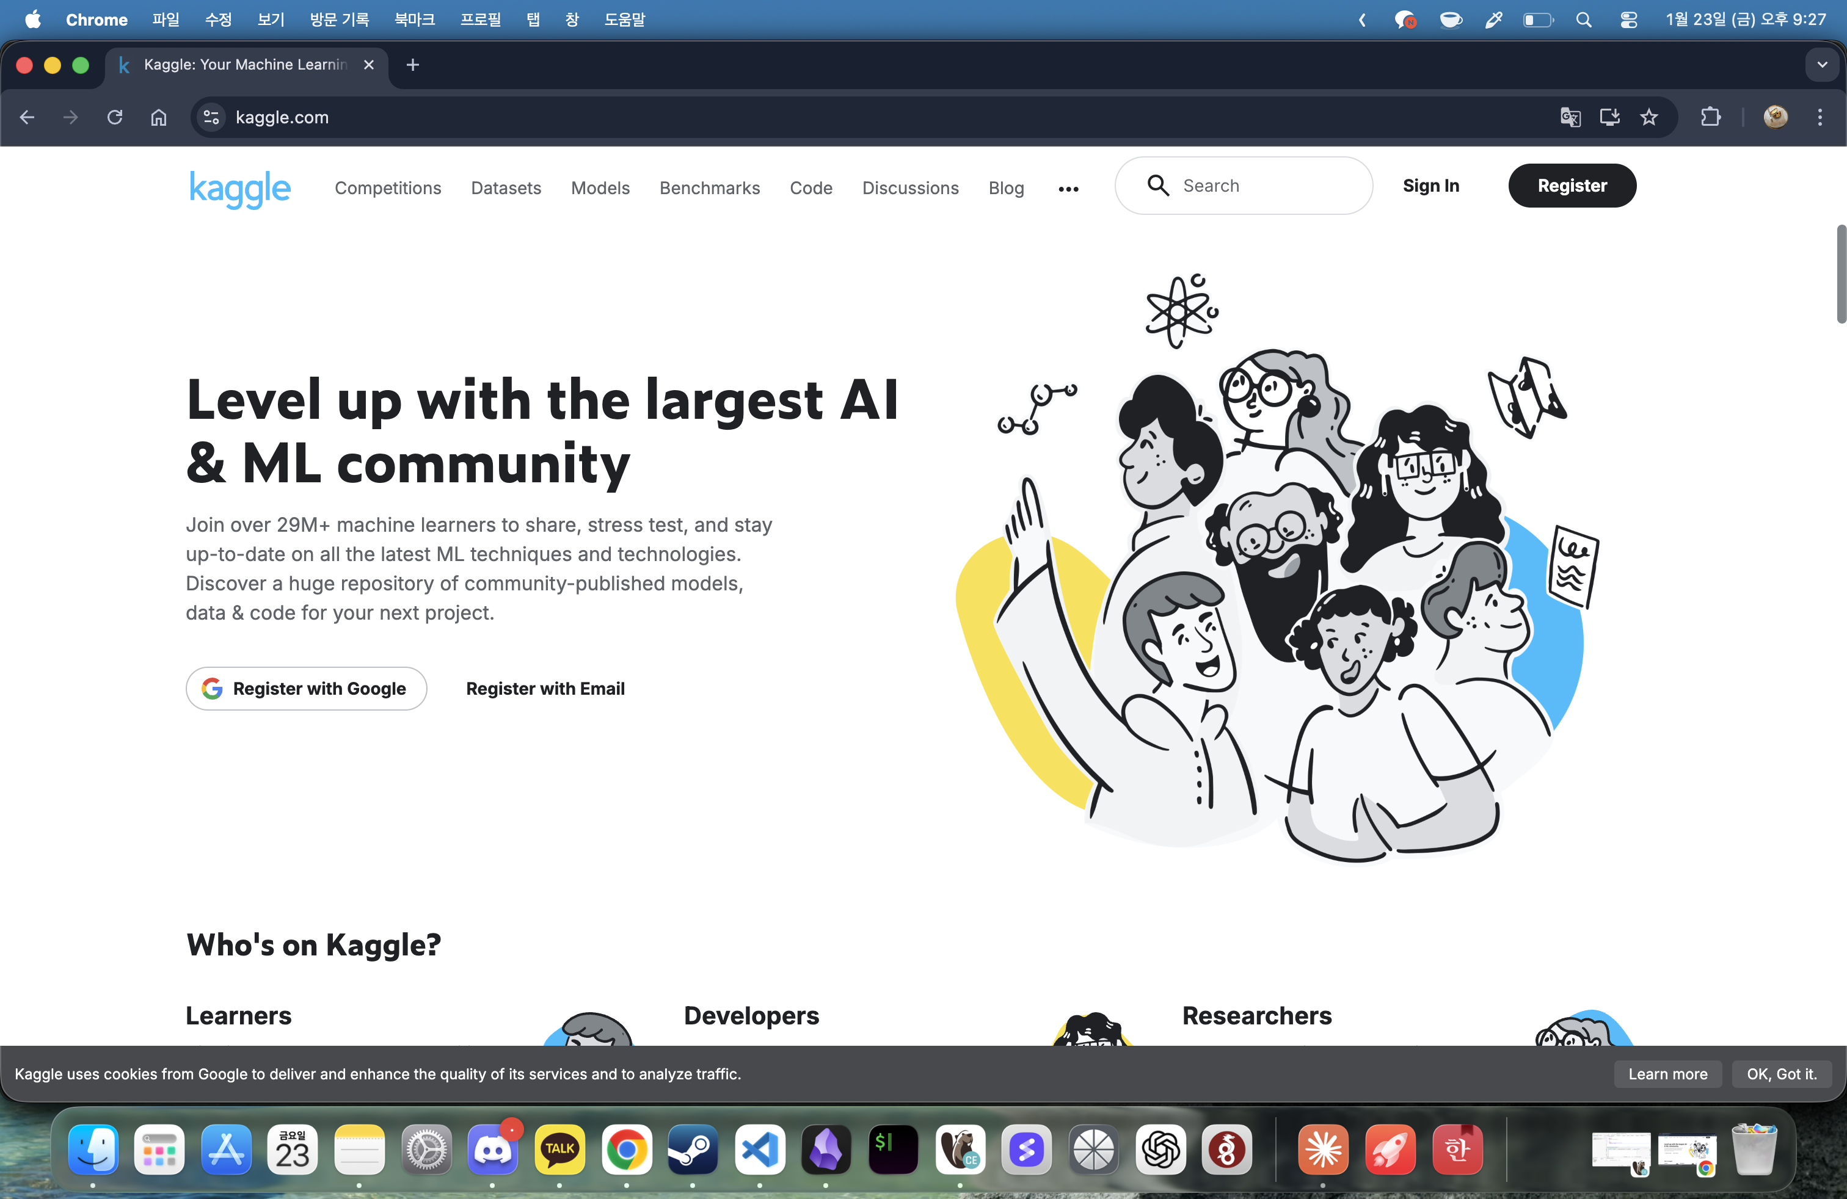The image size is (1847, 1199).
Task: Open Chrome three-dot options menu
Action: 1819,117
